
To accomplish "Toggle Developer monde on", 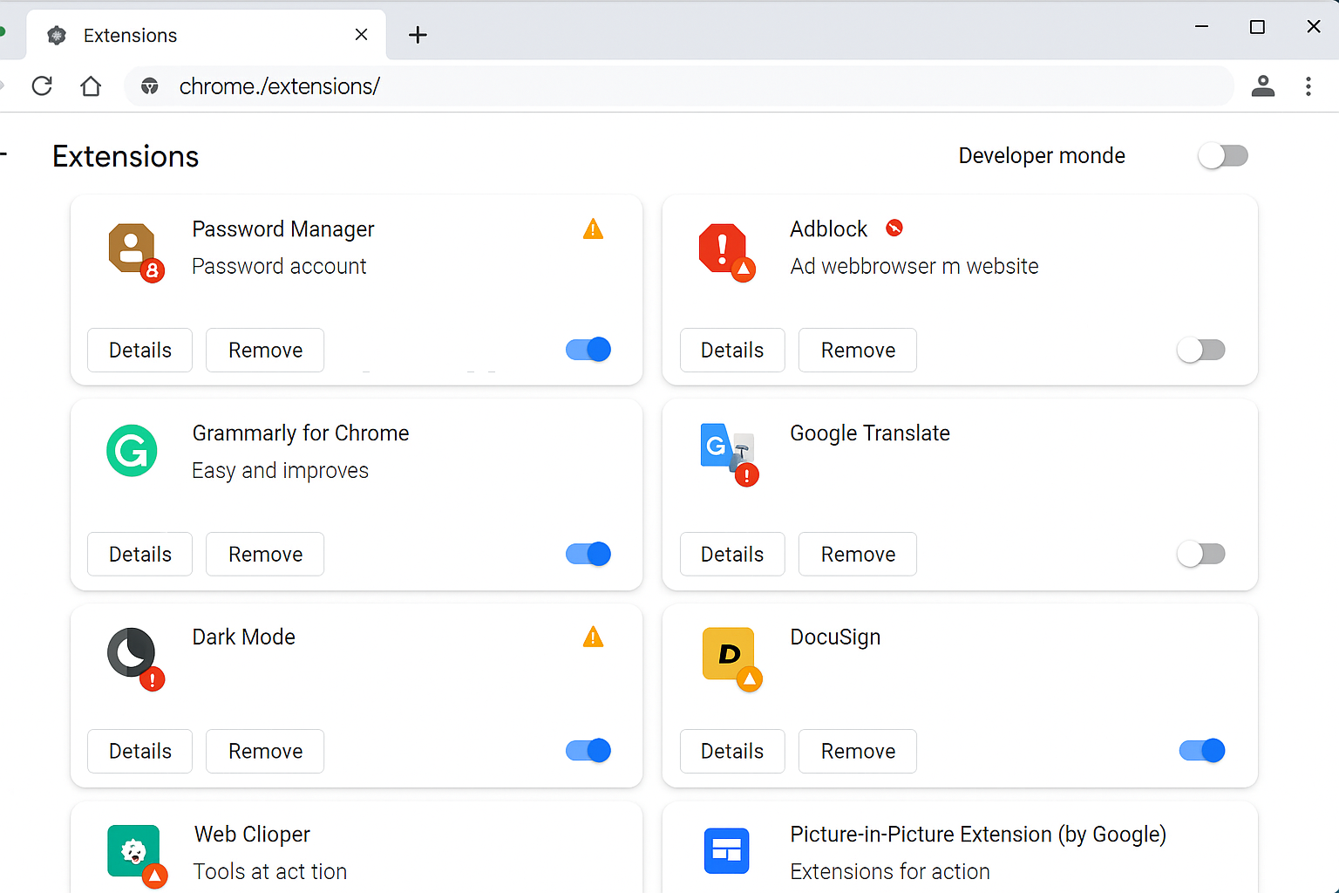I will 1223,155.
